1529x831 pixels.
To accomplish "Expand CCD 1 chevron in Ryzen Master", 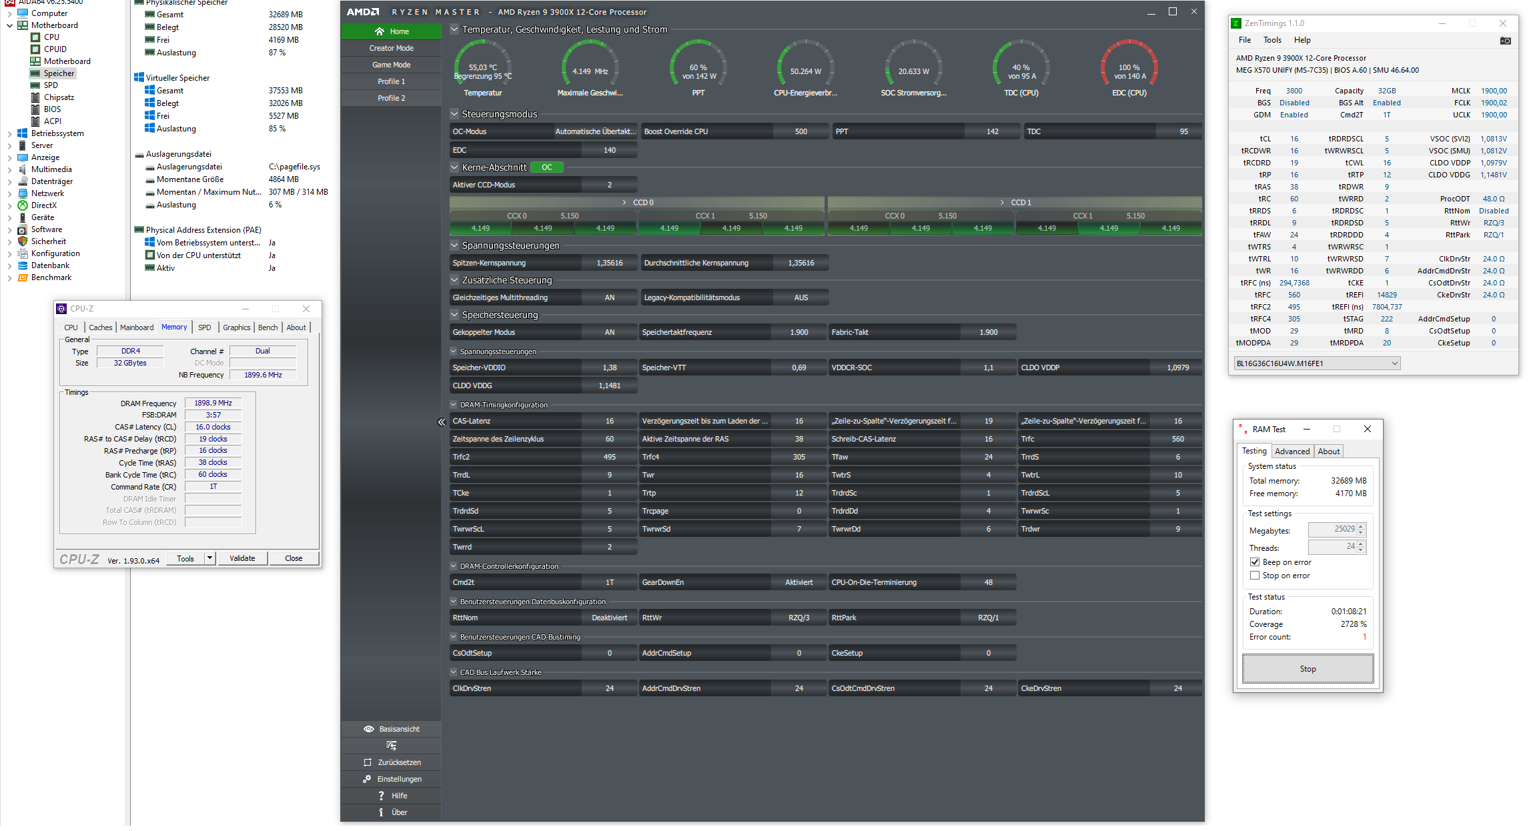I will click(1002, 202).
